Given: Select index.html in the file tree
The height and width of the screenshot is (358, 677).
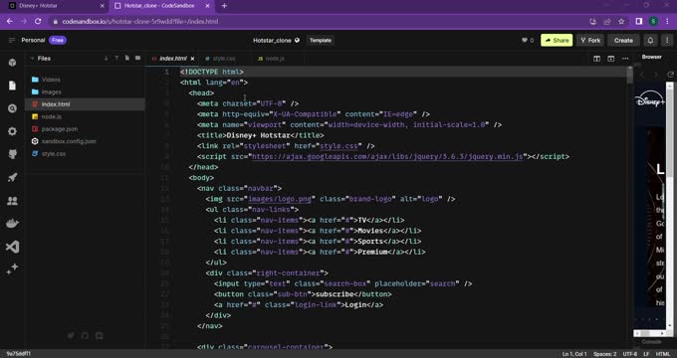Looking at the screenshot, I should tap(85, 104).
